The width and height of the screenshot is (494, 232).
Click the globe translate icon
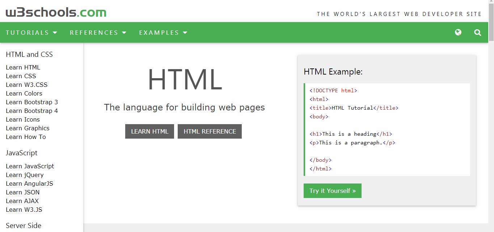[x=458, y=32]
